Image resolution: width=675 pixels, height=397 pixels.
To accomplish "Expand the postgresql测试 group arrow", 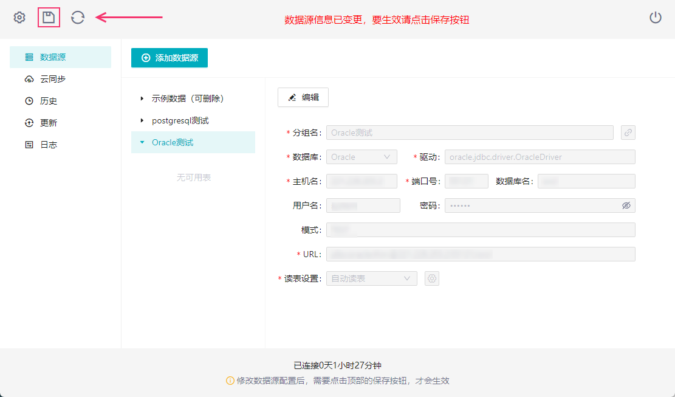I will coord(142,120).
